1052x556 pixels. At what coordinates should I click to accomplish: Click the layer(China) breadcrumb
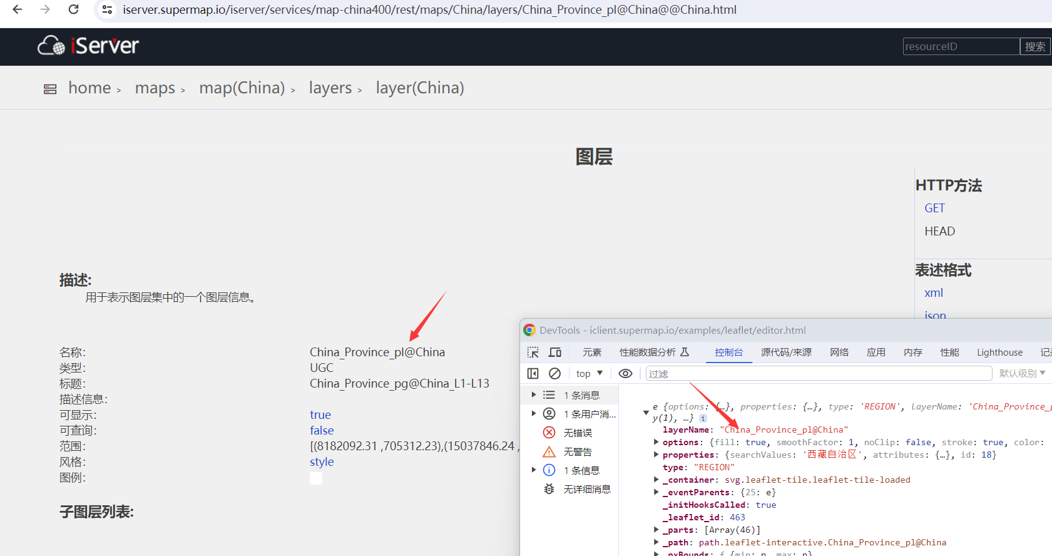coord(420,88)
